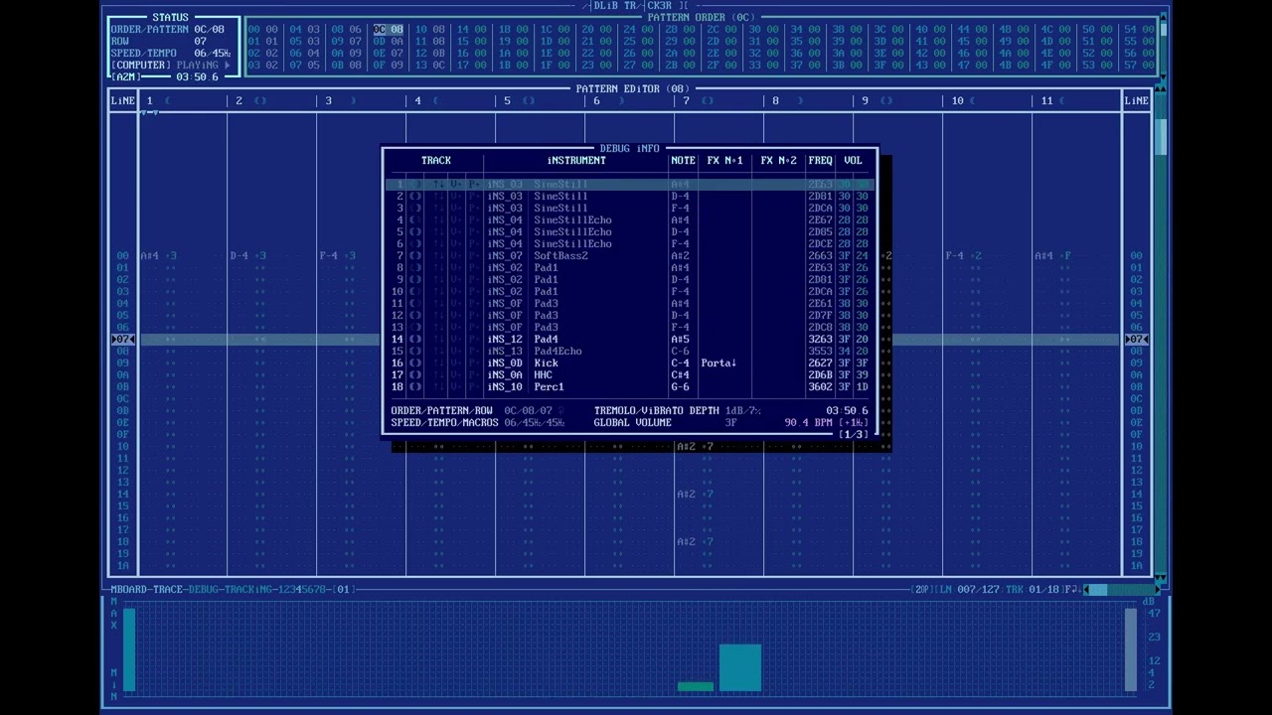This screenshot has height=715, width=1272.
Task: Click the status bar scroll left arrow
Action: click(1087, 590)
